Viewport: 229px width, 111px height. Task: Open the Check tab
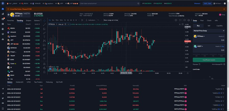[x=209, y=21]
